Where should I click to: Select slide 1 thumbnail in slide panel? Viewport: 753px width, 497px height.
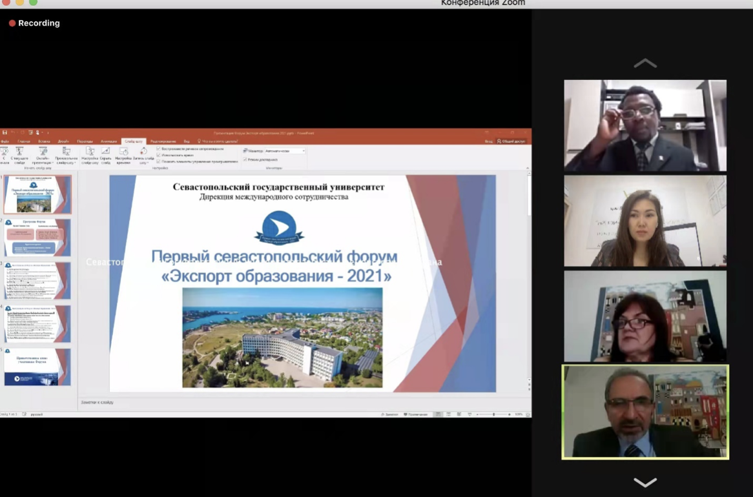point(37,194)
